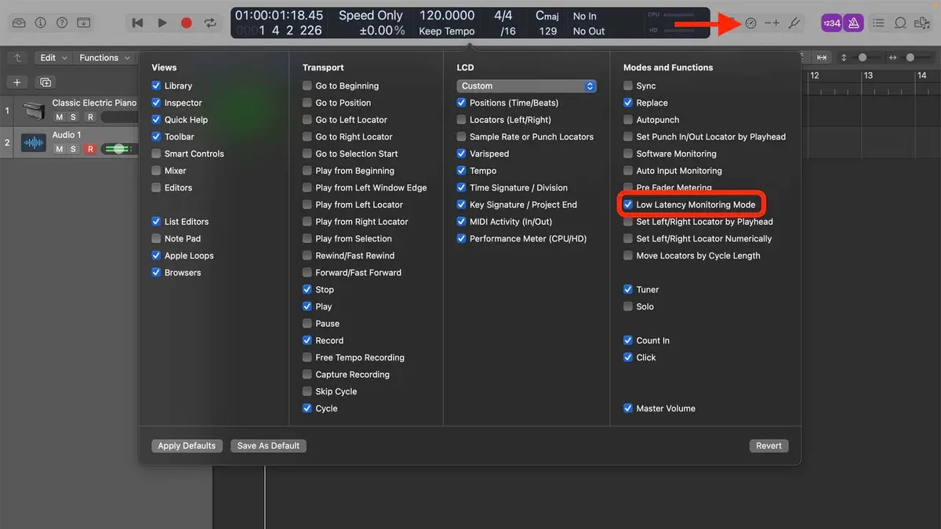
Task: Click the 4/4 time signature display
Action: tap(503, 16)
